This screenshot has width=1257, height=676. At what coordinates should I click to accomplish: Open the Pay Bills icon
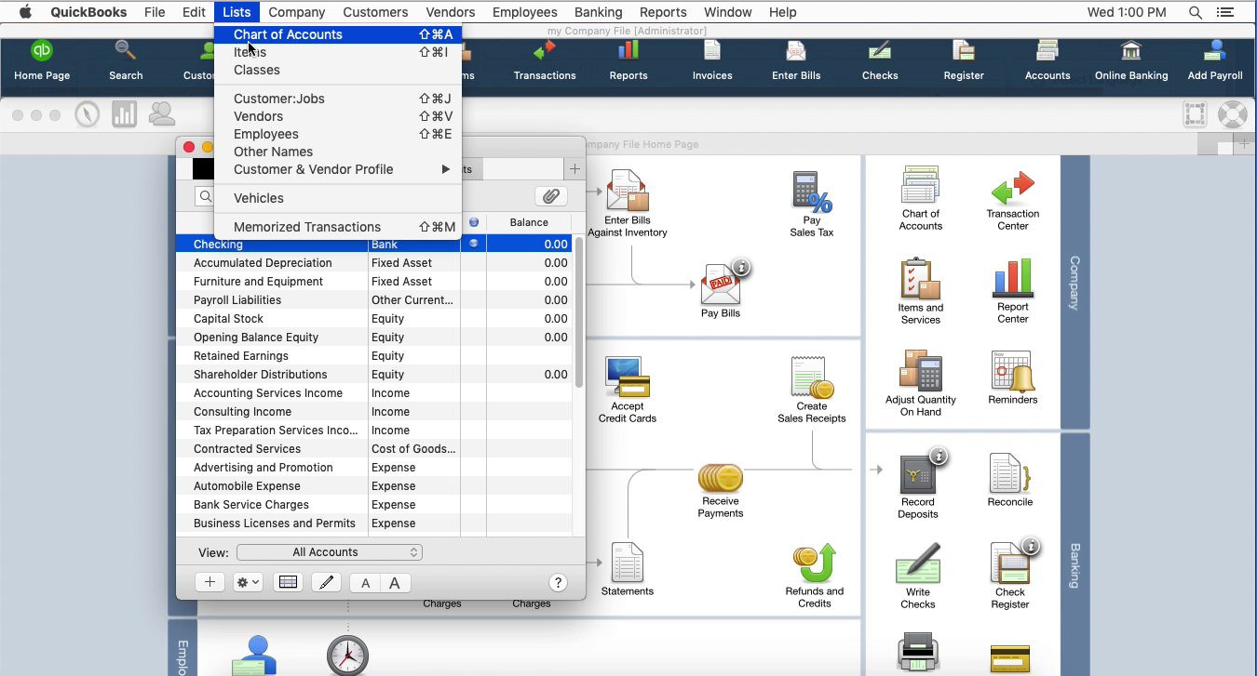point(721,290)
